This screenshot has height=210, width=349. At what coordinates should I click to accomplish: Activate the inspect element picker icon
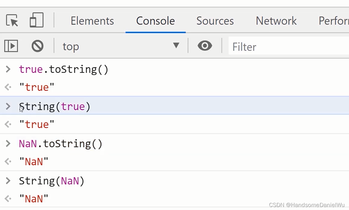(x=12, y=21)
